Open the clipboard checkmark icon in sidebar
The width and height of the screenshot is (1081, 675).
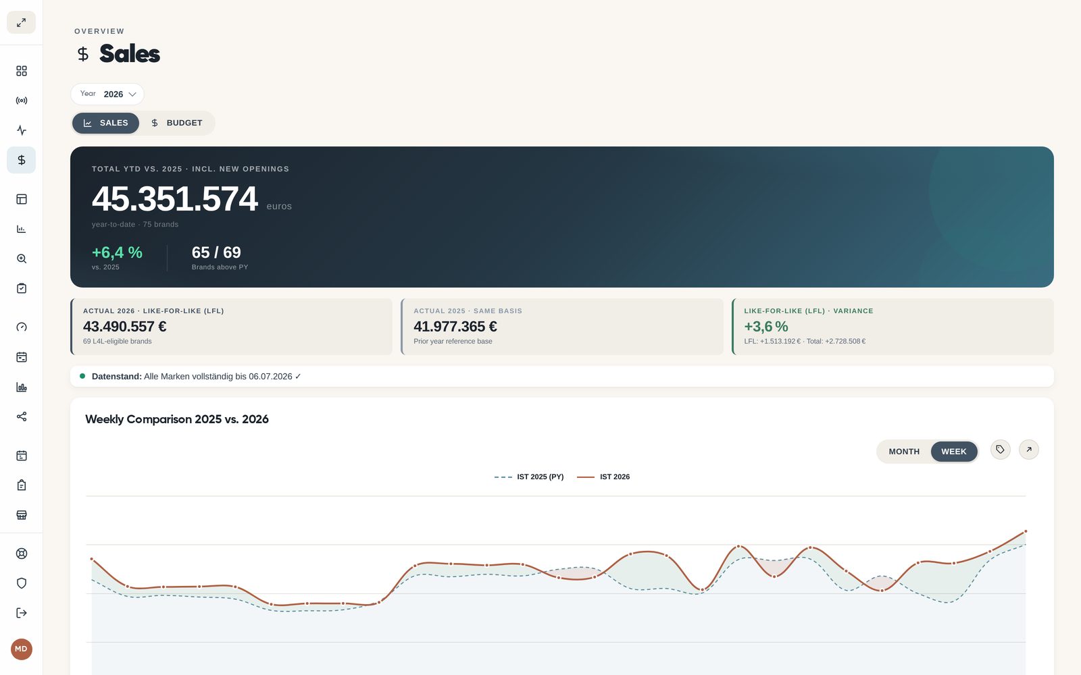[x=22, y=288]
